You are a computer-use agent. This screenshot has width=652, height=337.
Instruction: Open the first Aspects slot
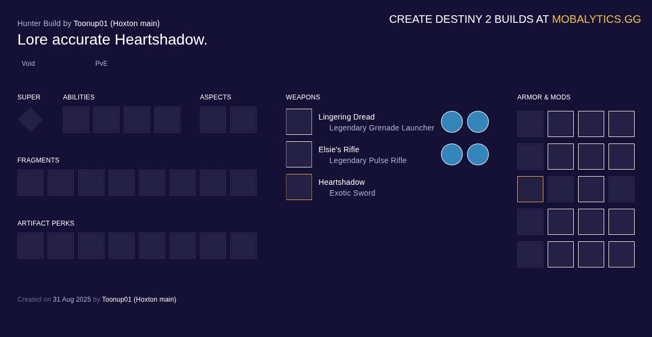coord(213,120)
